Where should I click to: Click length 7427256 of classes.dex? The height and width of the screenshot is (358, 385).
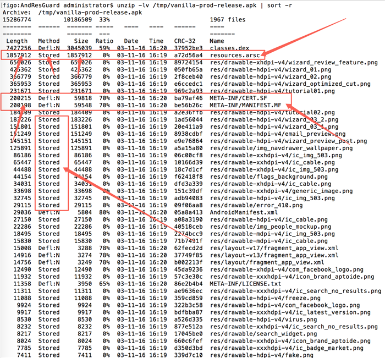(19, 48)
